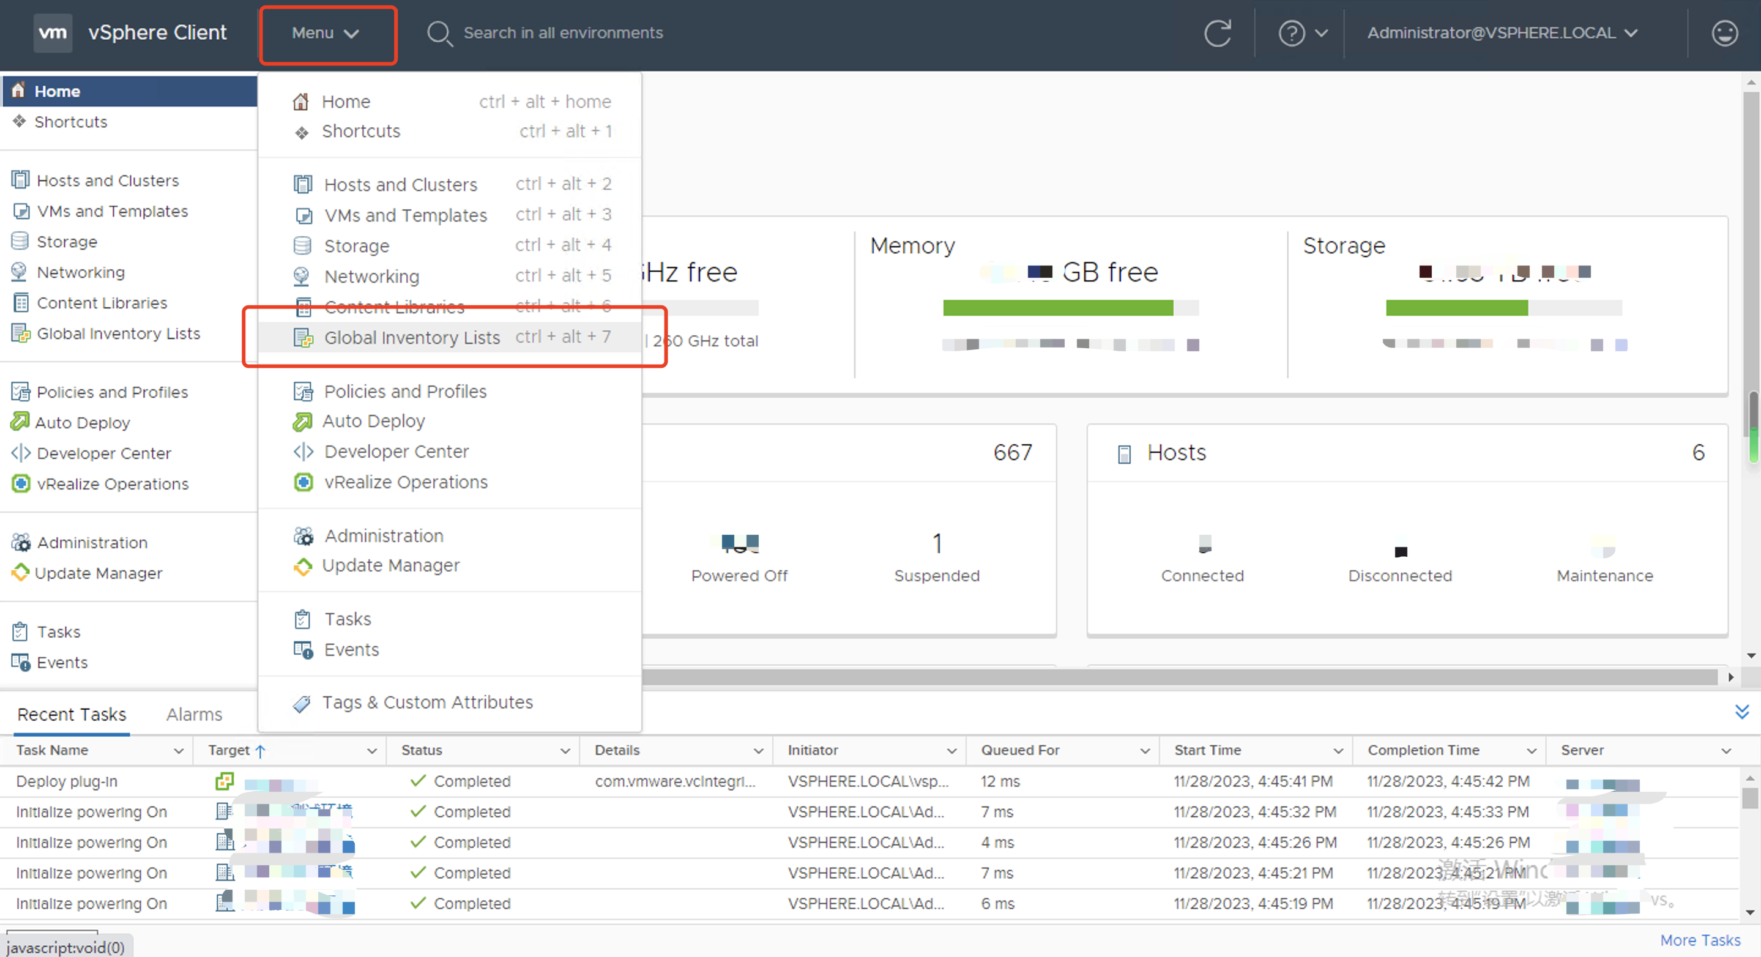
Task: Click the Search in all environments field
Action: tap(564, 33)
